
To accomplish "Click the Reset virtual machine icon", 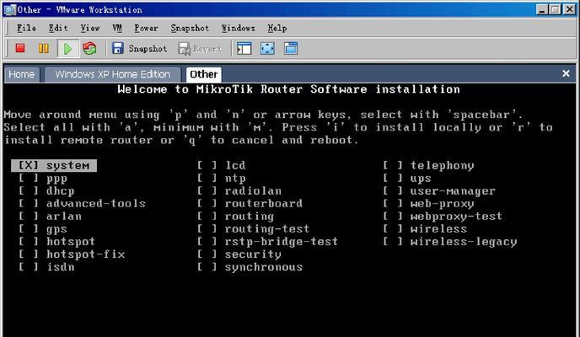I will (x=90, y=48).
